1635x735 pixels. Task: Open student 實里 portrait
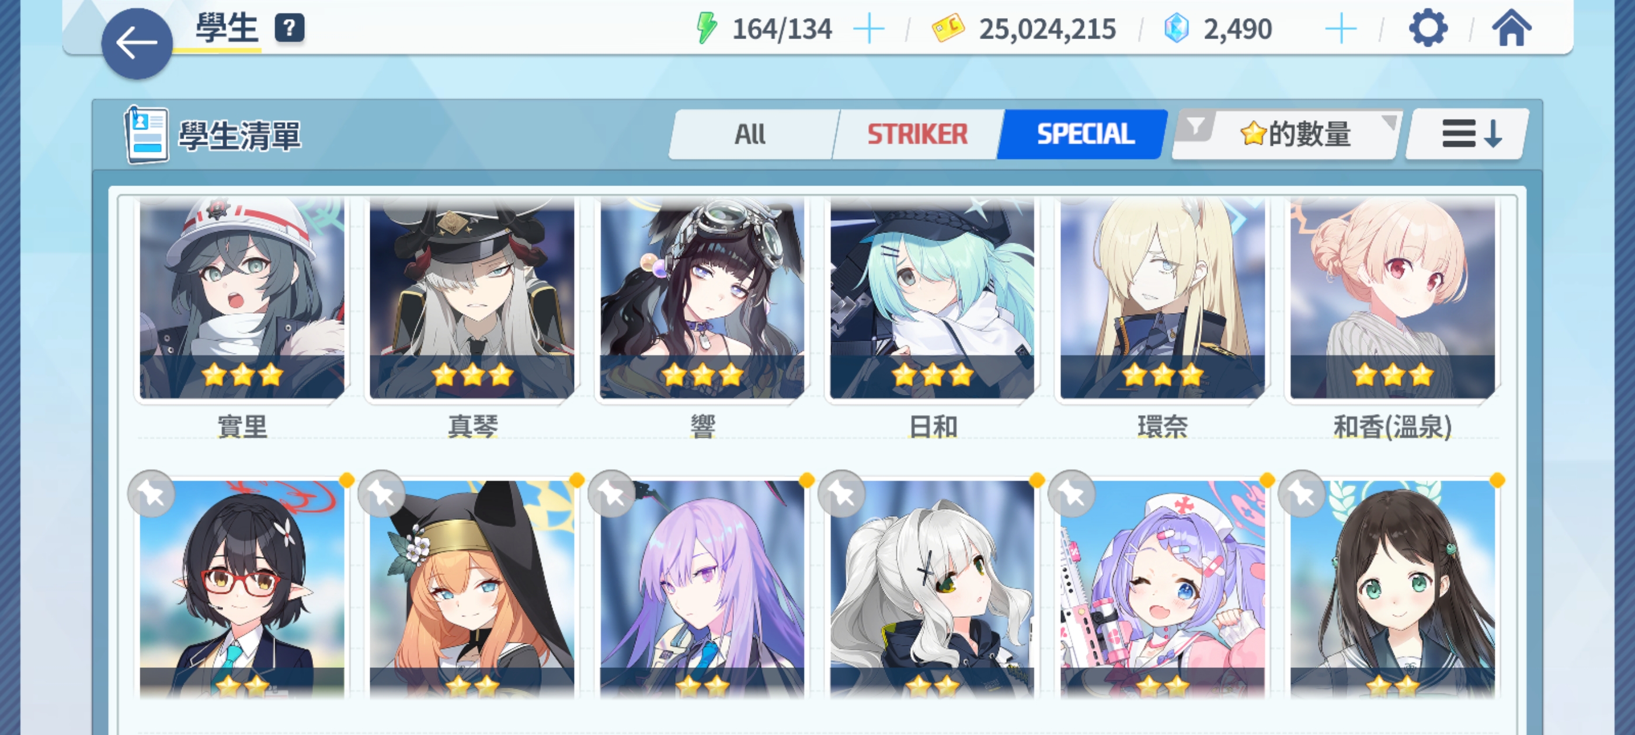tap(242, 298)
